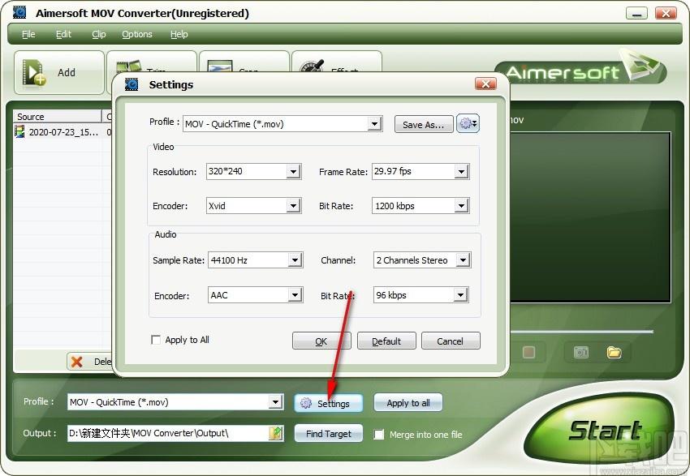The width and height of the screenshot is (690, 476).
Task: Click the video file icon in source list
Action: click(19, 132)
